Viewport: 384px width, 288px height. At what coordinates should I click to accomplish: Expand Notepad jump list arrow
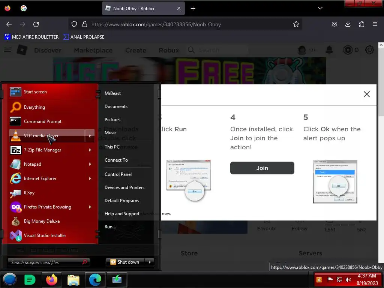pyautogui.click(x=90, y=164)
